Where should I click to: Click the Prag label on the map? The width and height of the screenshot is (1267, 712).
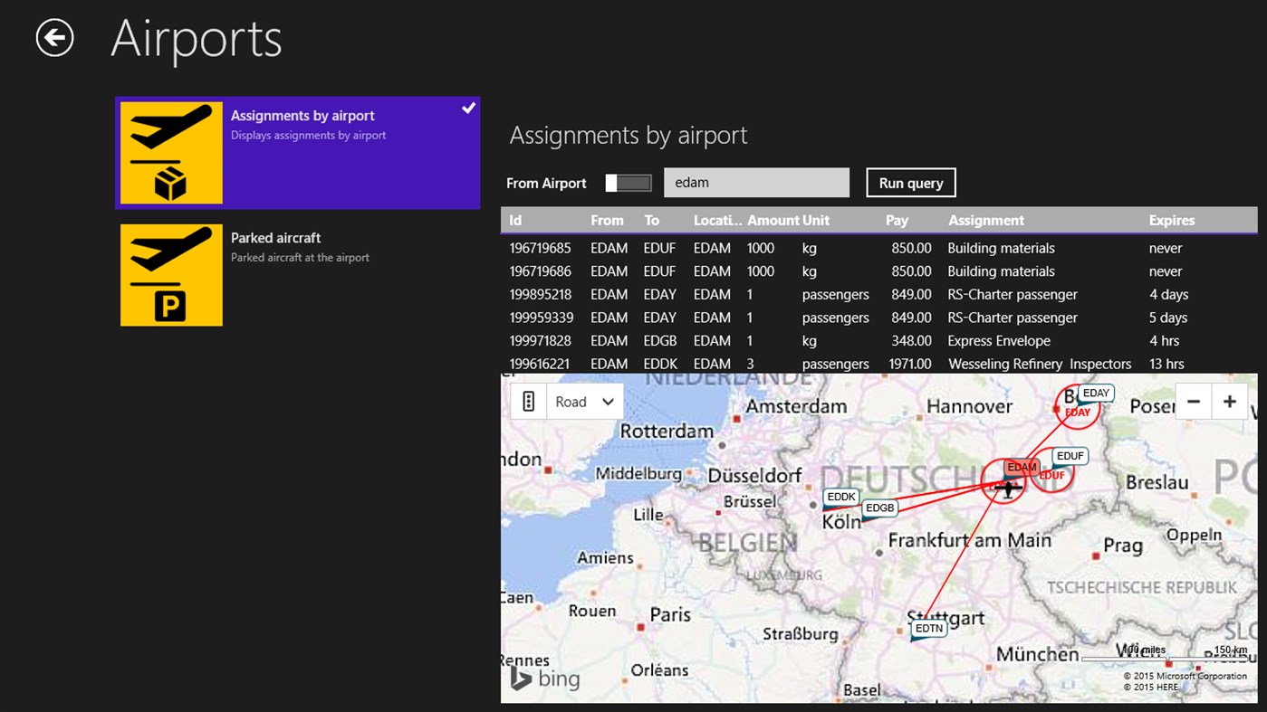pos(1123,546)
